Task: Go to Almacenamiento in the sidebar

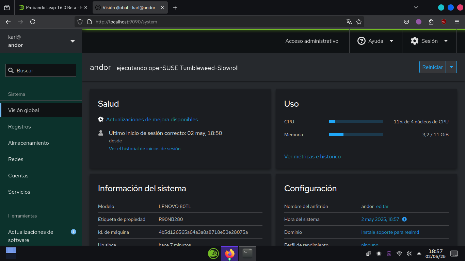Action: click(29, 143)
